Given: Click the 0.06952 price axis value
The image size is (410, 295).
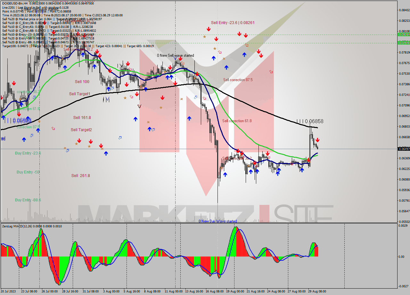Looking at the screenshot, I should point(404,116).
